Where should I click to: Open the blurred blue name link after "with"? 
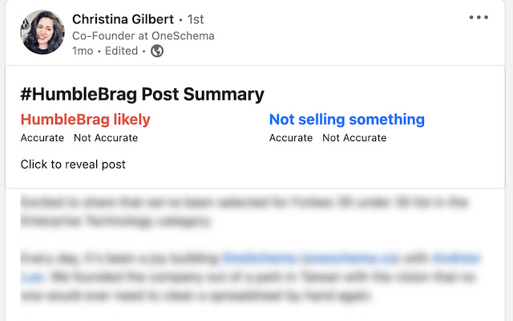click(x=457, y=258)
